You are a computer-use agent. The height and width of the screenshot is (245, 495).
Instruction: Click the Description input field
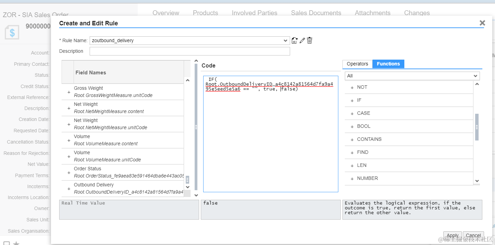point(190,51)
